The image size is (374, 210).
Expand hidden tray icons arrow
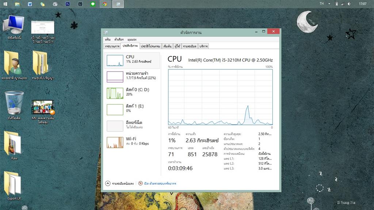point(329,4)
